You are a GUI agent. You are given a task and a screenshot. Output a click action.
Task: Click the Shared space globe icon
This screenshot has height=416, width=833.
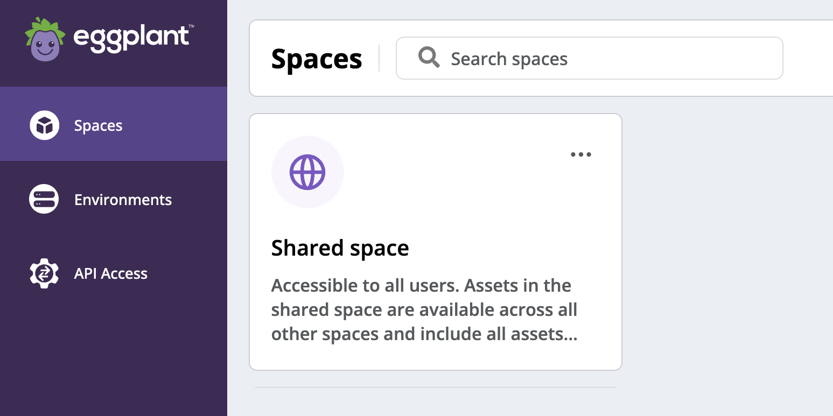[x=307, y=172]
